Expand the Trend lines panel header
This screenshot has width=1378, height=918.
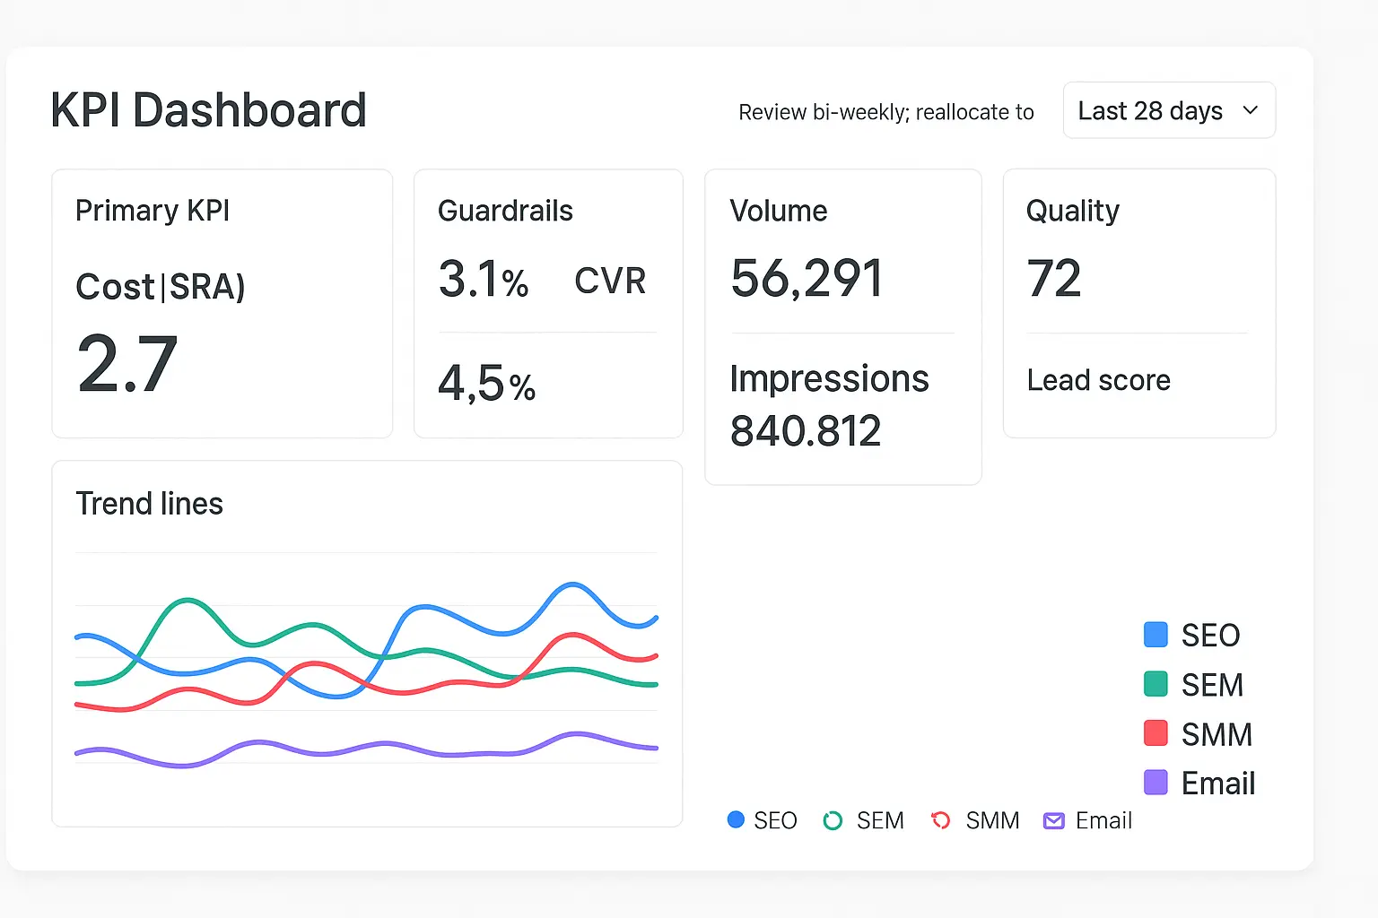coord(149,503)
